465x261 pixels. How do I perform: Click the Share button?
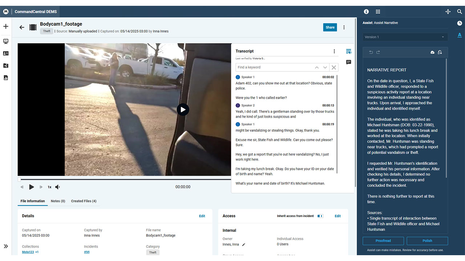pyautogui.click(x=330, y=27)
